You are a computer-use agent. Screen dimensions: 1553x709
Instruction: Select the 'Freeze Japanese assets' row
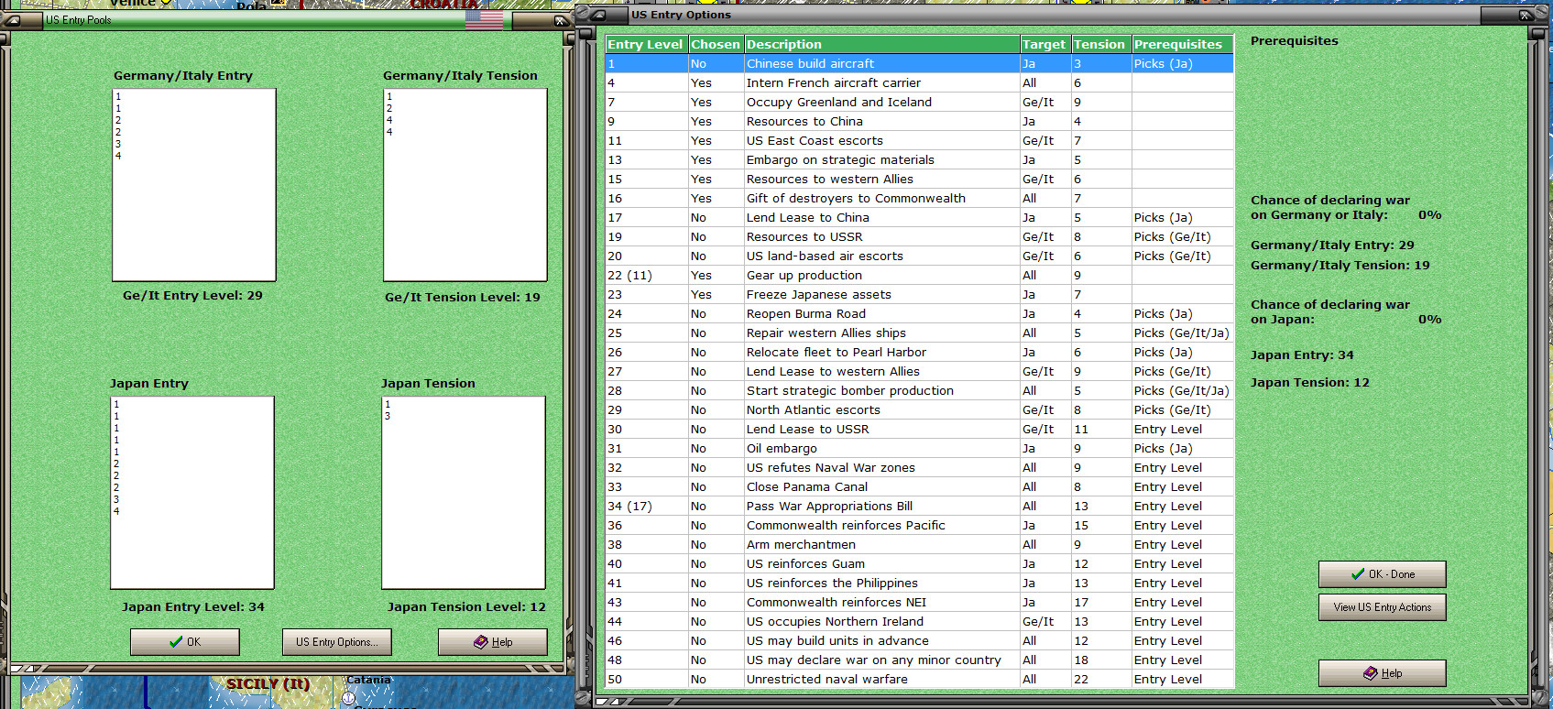pos(920,295)
